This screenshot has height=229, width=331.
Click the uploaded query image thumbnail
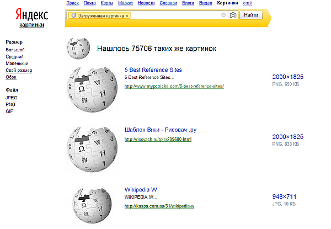pyautogui.click(x=78, y=49)
